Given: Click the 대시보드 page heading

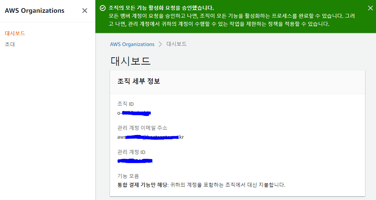Looking at the screenshot, I should [130, 61].
